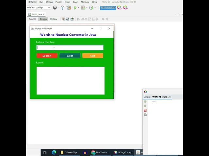Open the Refactor menu
The height and width of the screenshot is (156, 209).
33,2
